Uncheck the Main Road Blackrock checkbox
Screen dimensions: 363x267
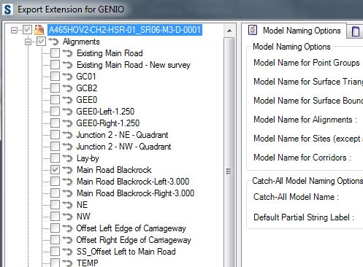(55, 170)
